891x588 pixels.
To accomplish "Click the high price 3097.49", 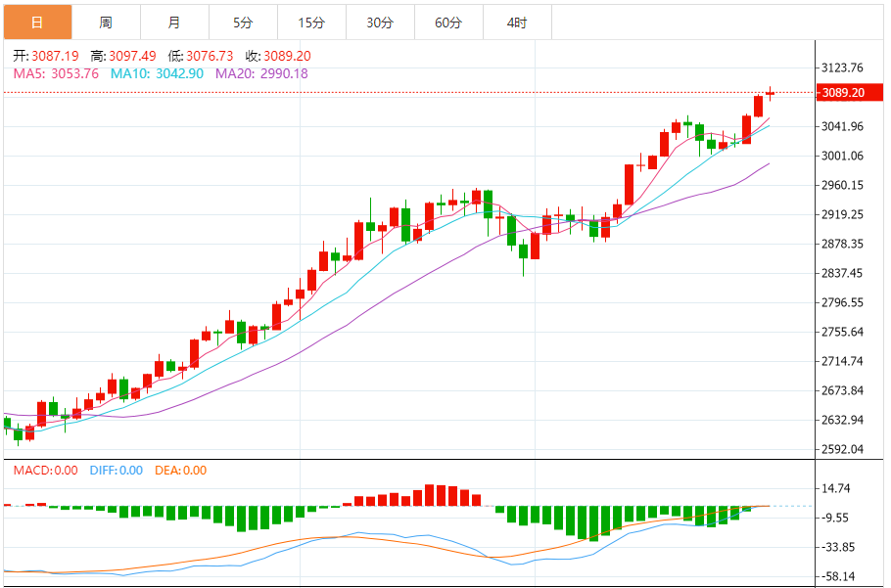I will click(x=132, y=56).
